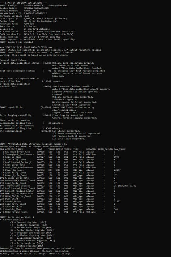Select rotation rate value "7200 rpm"
Image resolution: width=171 pixels, height=257 pixels.
pos(29,24)
